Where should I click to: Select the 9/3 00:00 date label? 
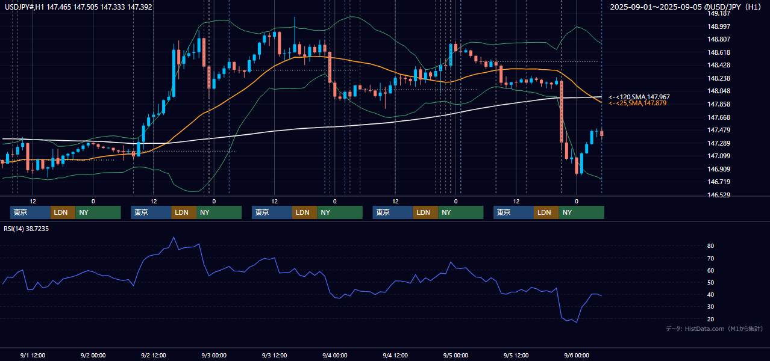pos(213,355)
